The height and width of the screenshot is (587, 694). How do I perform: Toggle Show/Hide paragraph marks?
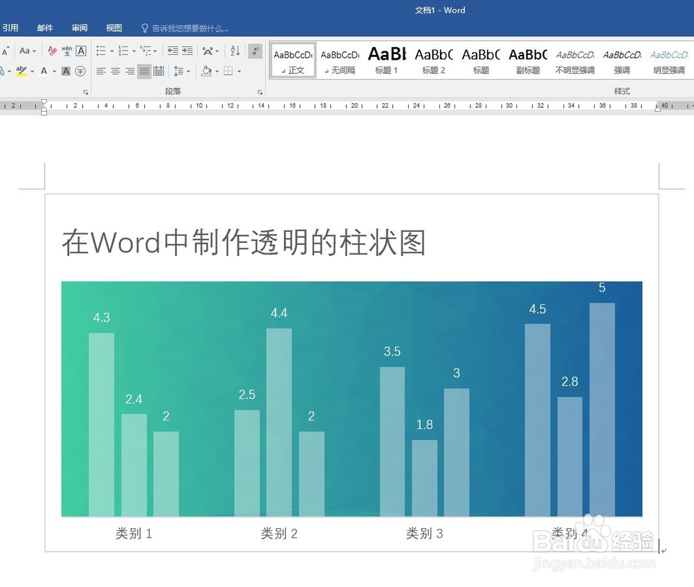[255, 51]
